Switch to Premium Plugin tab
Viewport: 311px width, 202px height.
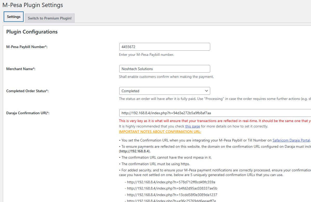click(50, 18)
